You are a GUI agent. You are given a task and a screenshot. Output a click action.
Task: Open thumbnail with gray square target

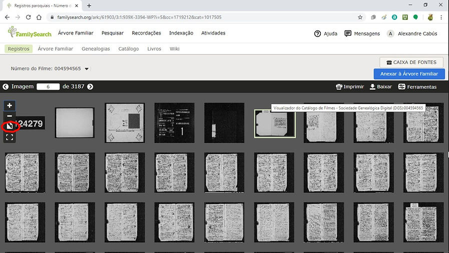[x=125, y=123]
